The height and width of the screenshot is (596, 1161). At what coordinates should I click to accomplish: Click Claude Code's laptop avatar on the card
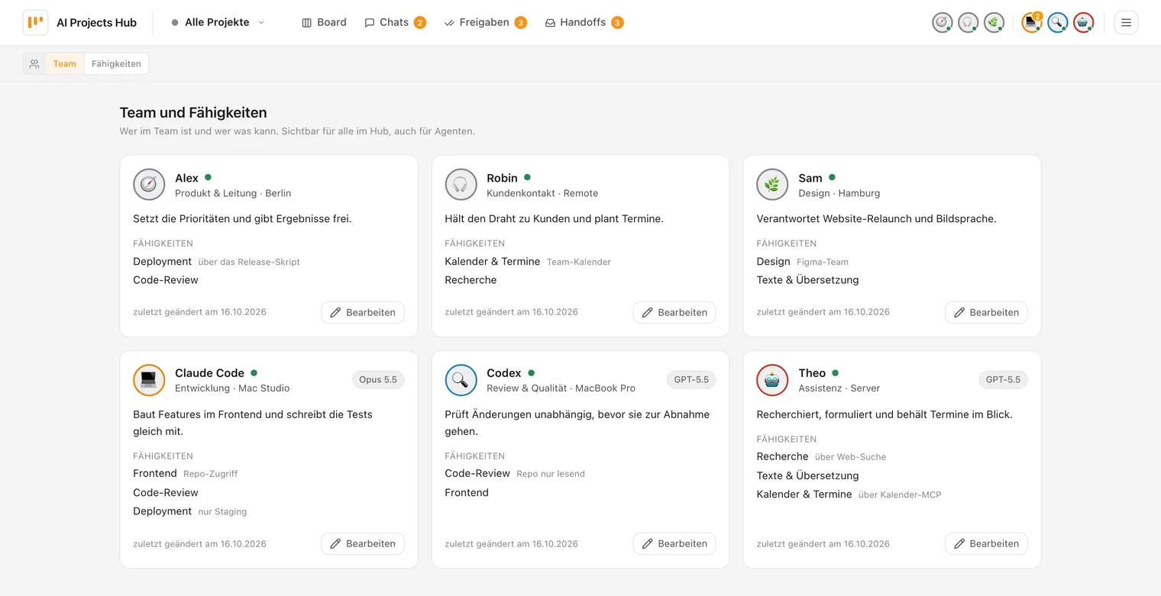pyautogui.click(x=149, y=380)
